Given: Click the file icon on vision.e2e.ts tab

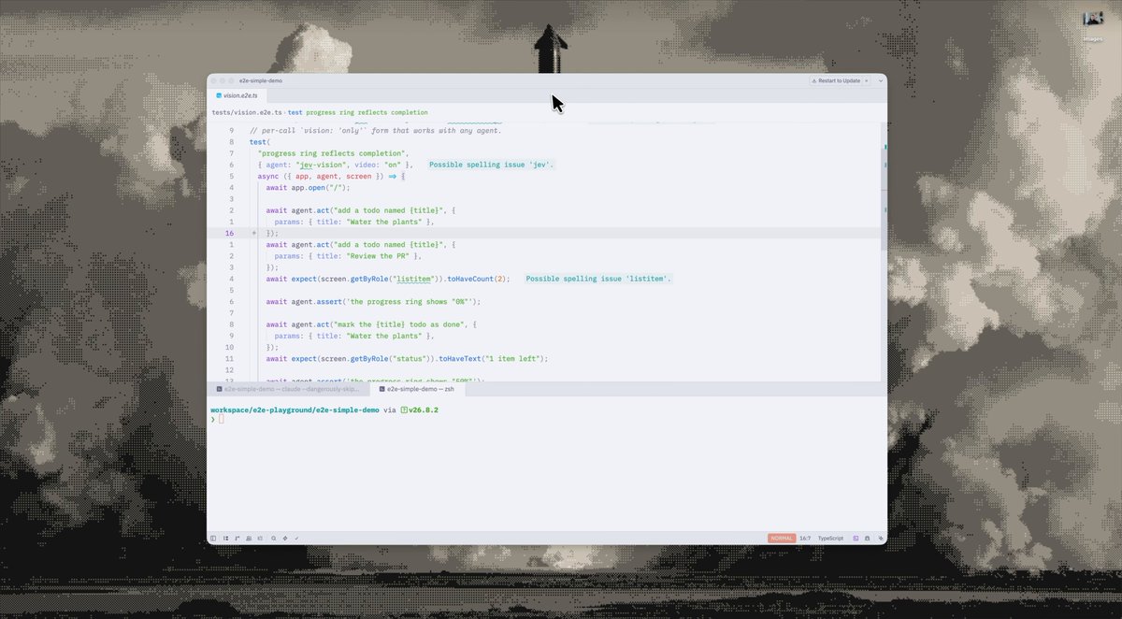Looking at the screenshot, I should 219,95.
